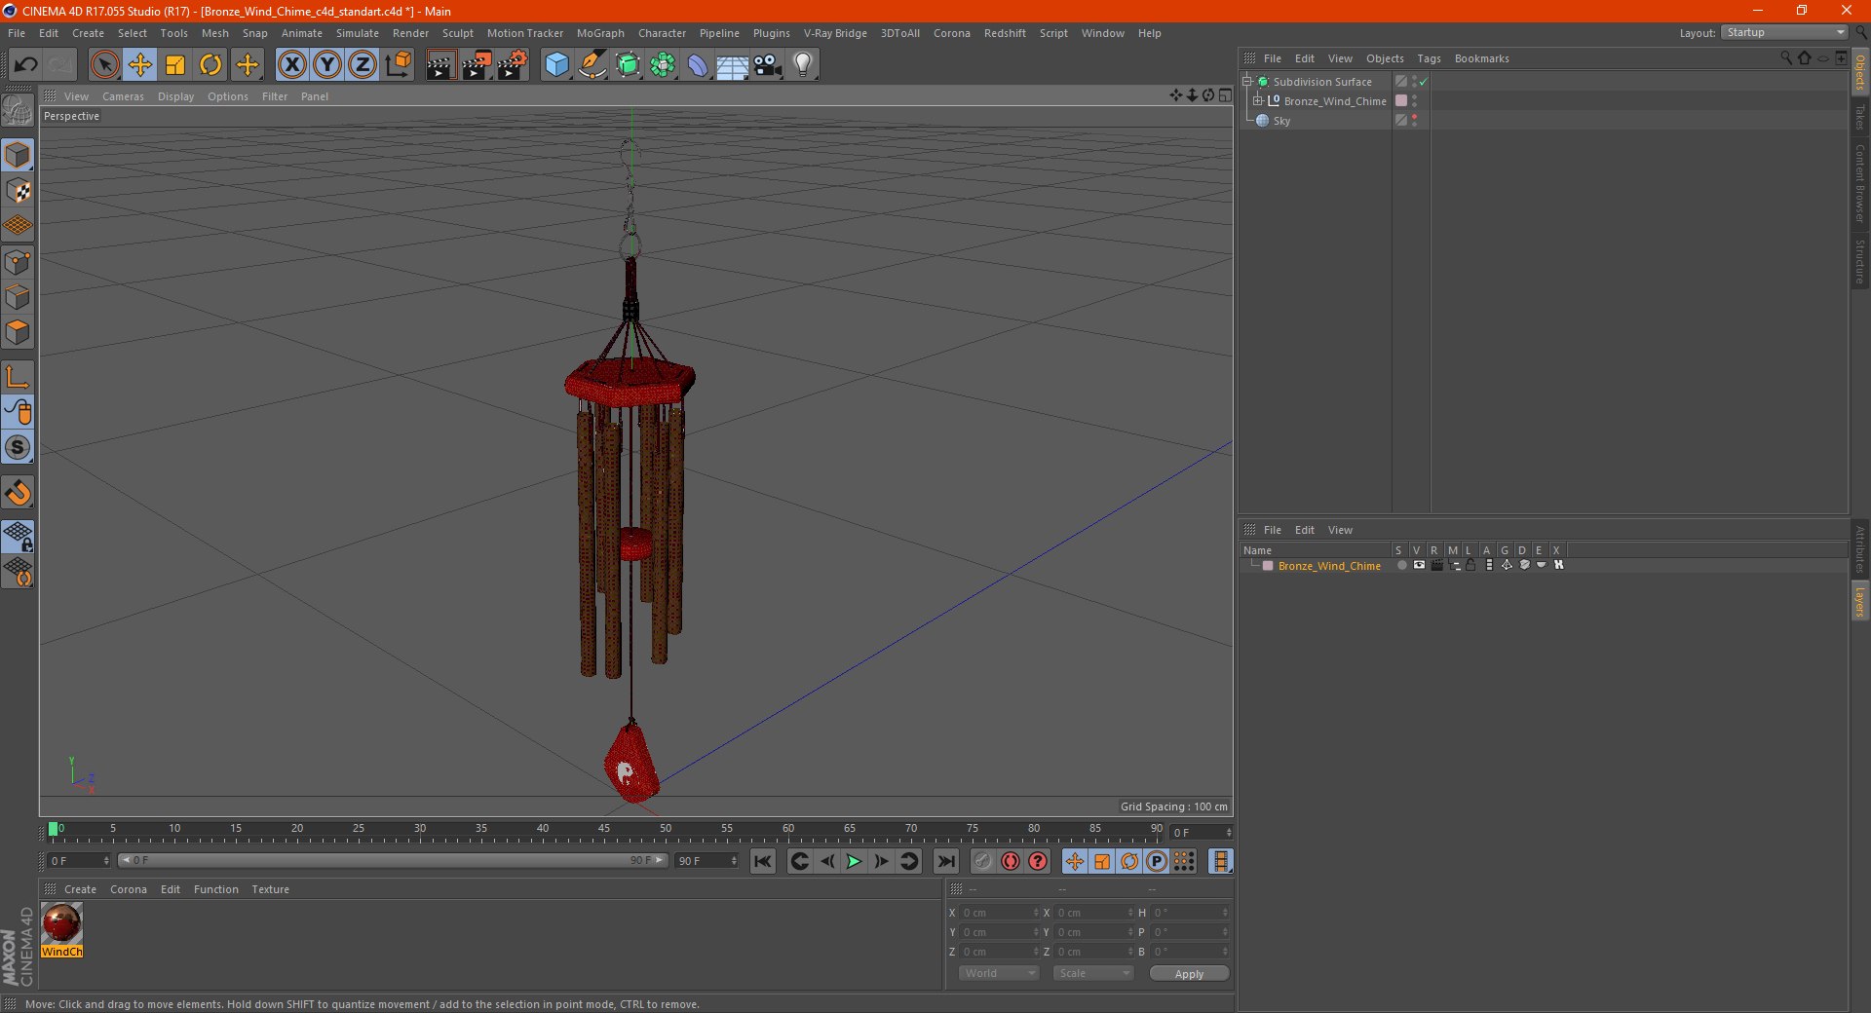The height and width of the screenshot is (1013, 1871).
Task: Open the Edit Render Settings icon
Action: [x=512, y=65]
